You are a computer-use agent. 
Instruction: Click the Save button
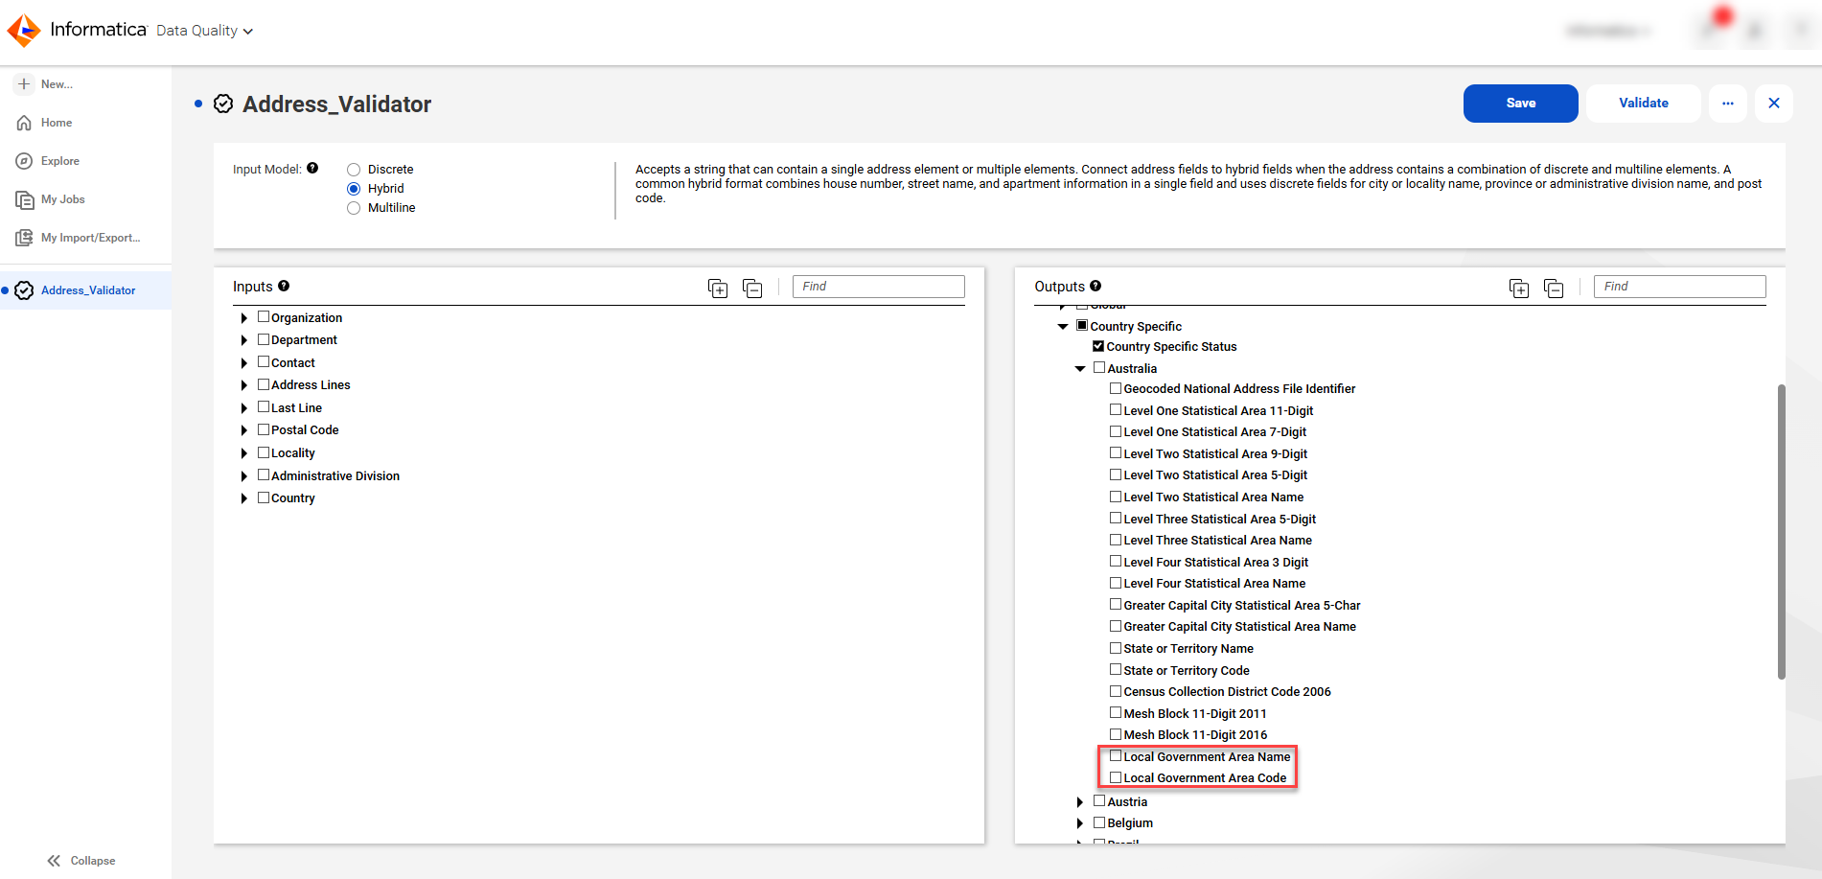point(1520,104)
